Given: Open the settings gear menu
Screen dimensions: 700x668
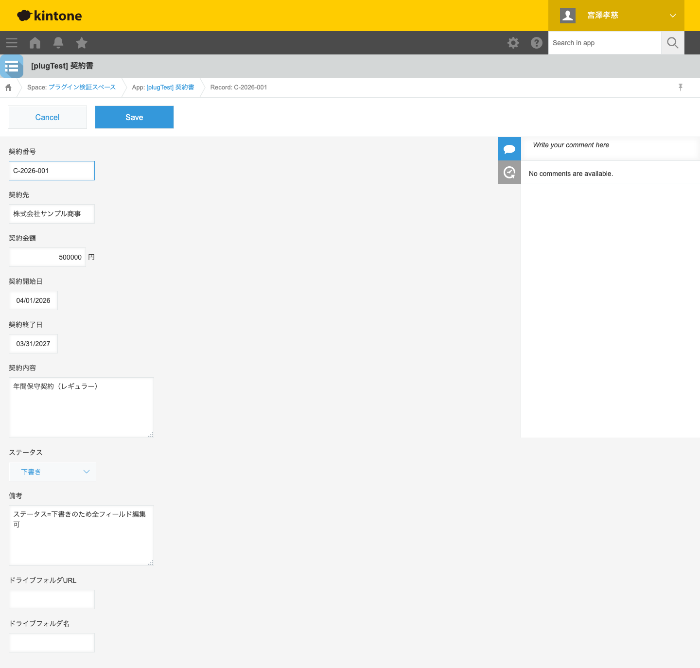Looking at the screenshot, I should [x=513, y=43].
